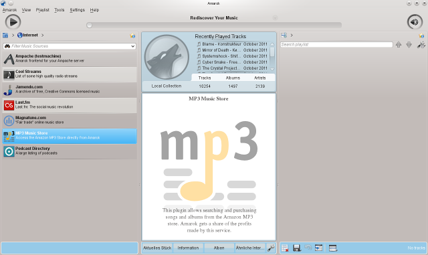
Task: Click the track progress slider handle
Action: click(x=89, y=25)
